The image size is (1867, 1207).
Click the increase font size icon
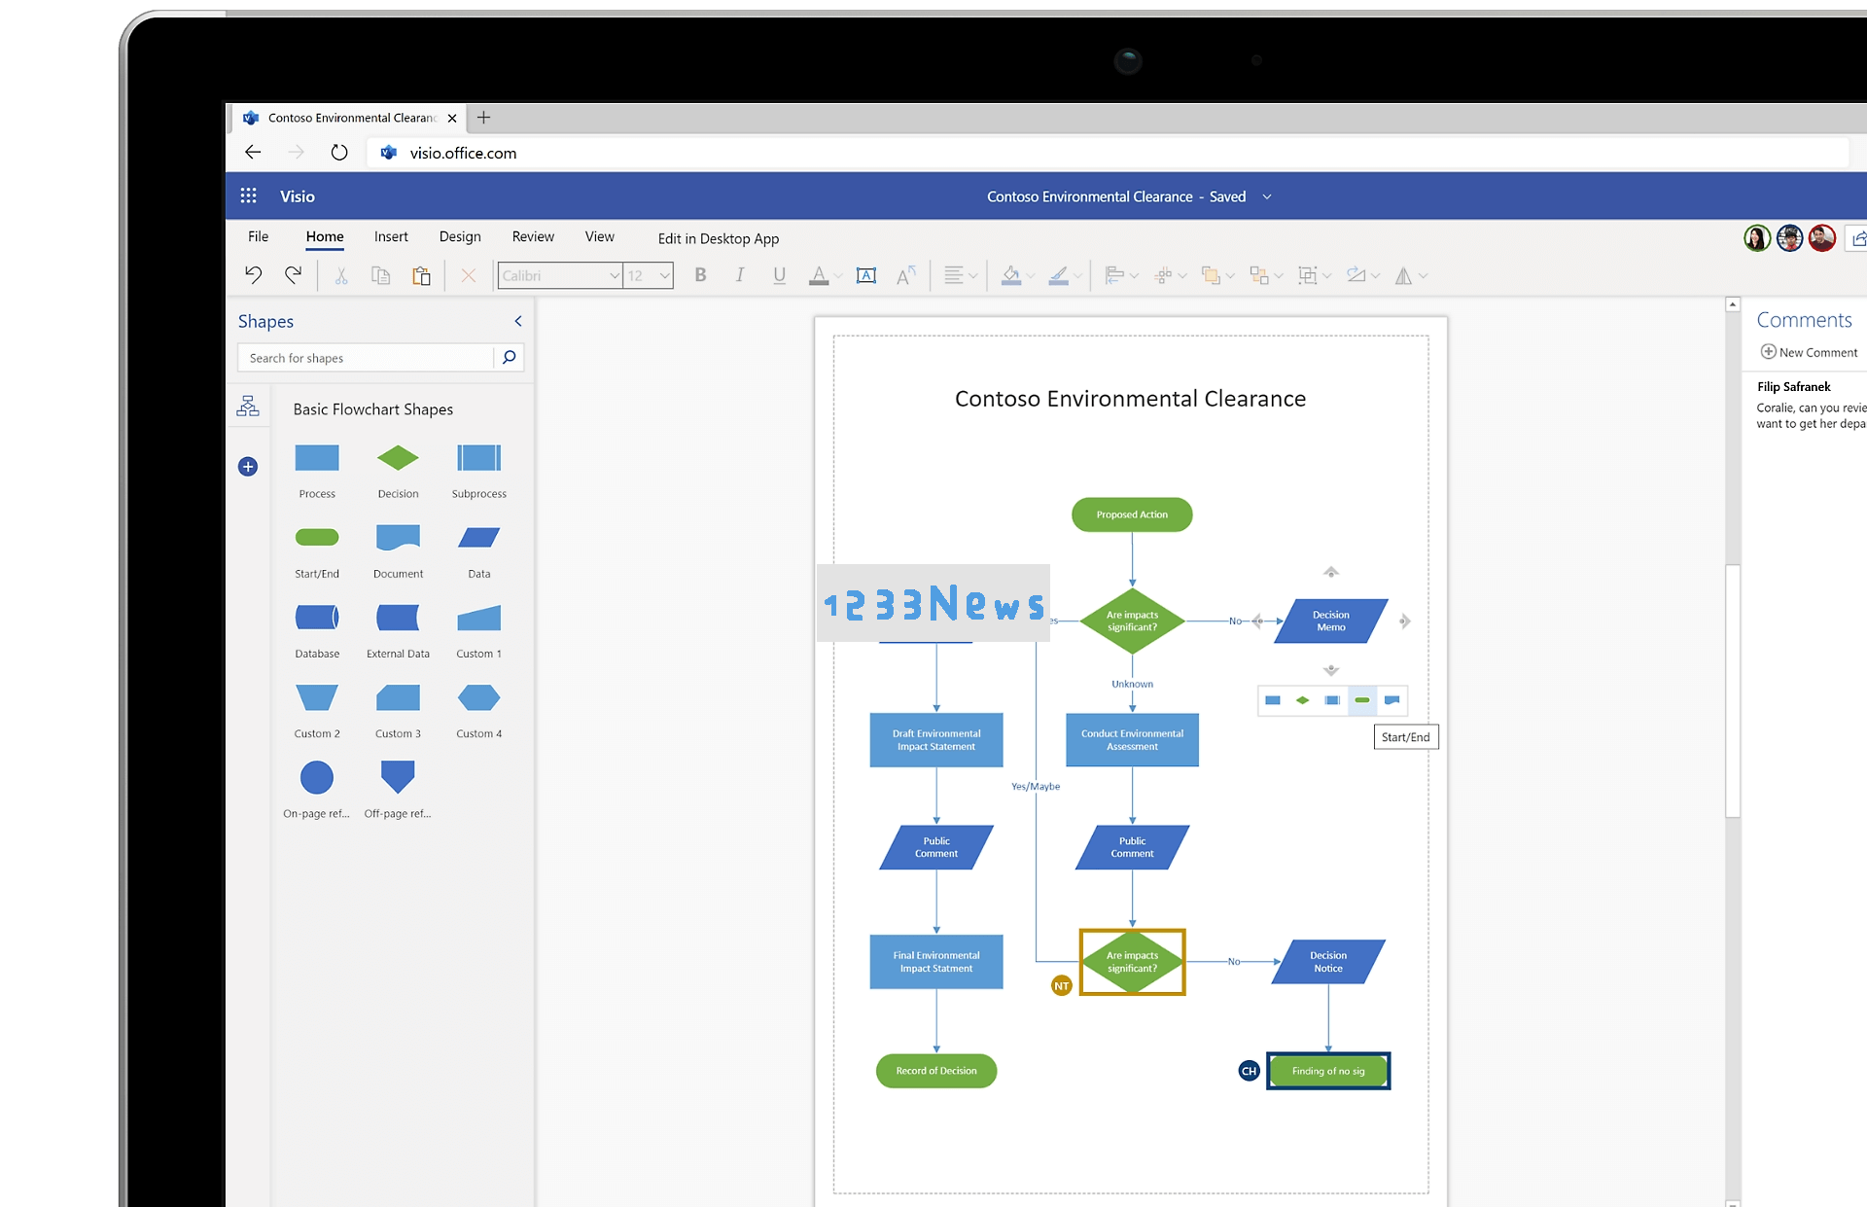click(x=906, y=276)
